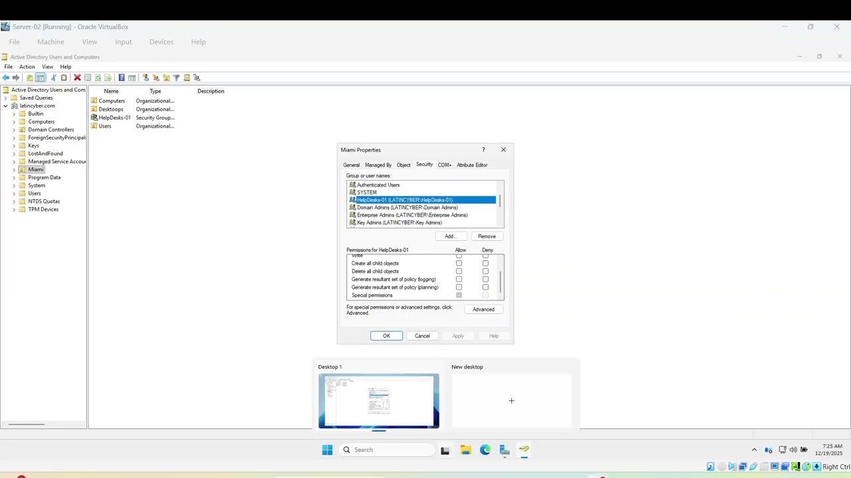The width and height of the screenshot is (851, 478).
Task: Open the Windows Start button
Action: (x=327, y=450)
